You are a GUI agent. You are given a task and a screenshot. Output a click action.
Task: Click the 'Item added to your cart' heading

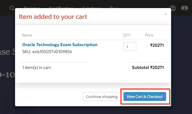tap(53, 17)
